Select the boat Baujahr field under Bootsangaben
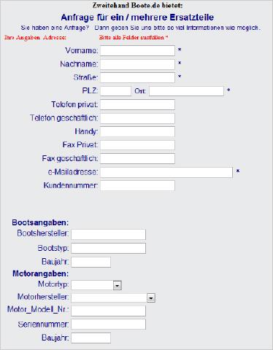 pyautogui.click(x=91, y=262)
